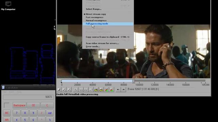
Task: Click digit 7 in Calculator
Action: 17,113
